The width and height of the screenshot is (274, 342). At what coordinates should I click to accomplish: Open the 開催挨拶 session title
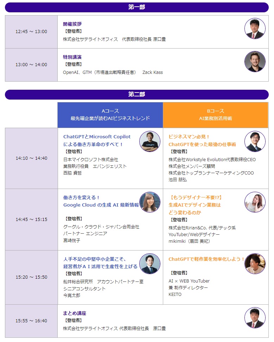tap(72, 24)
